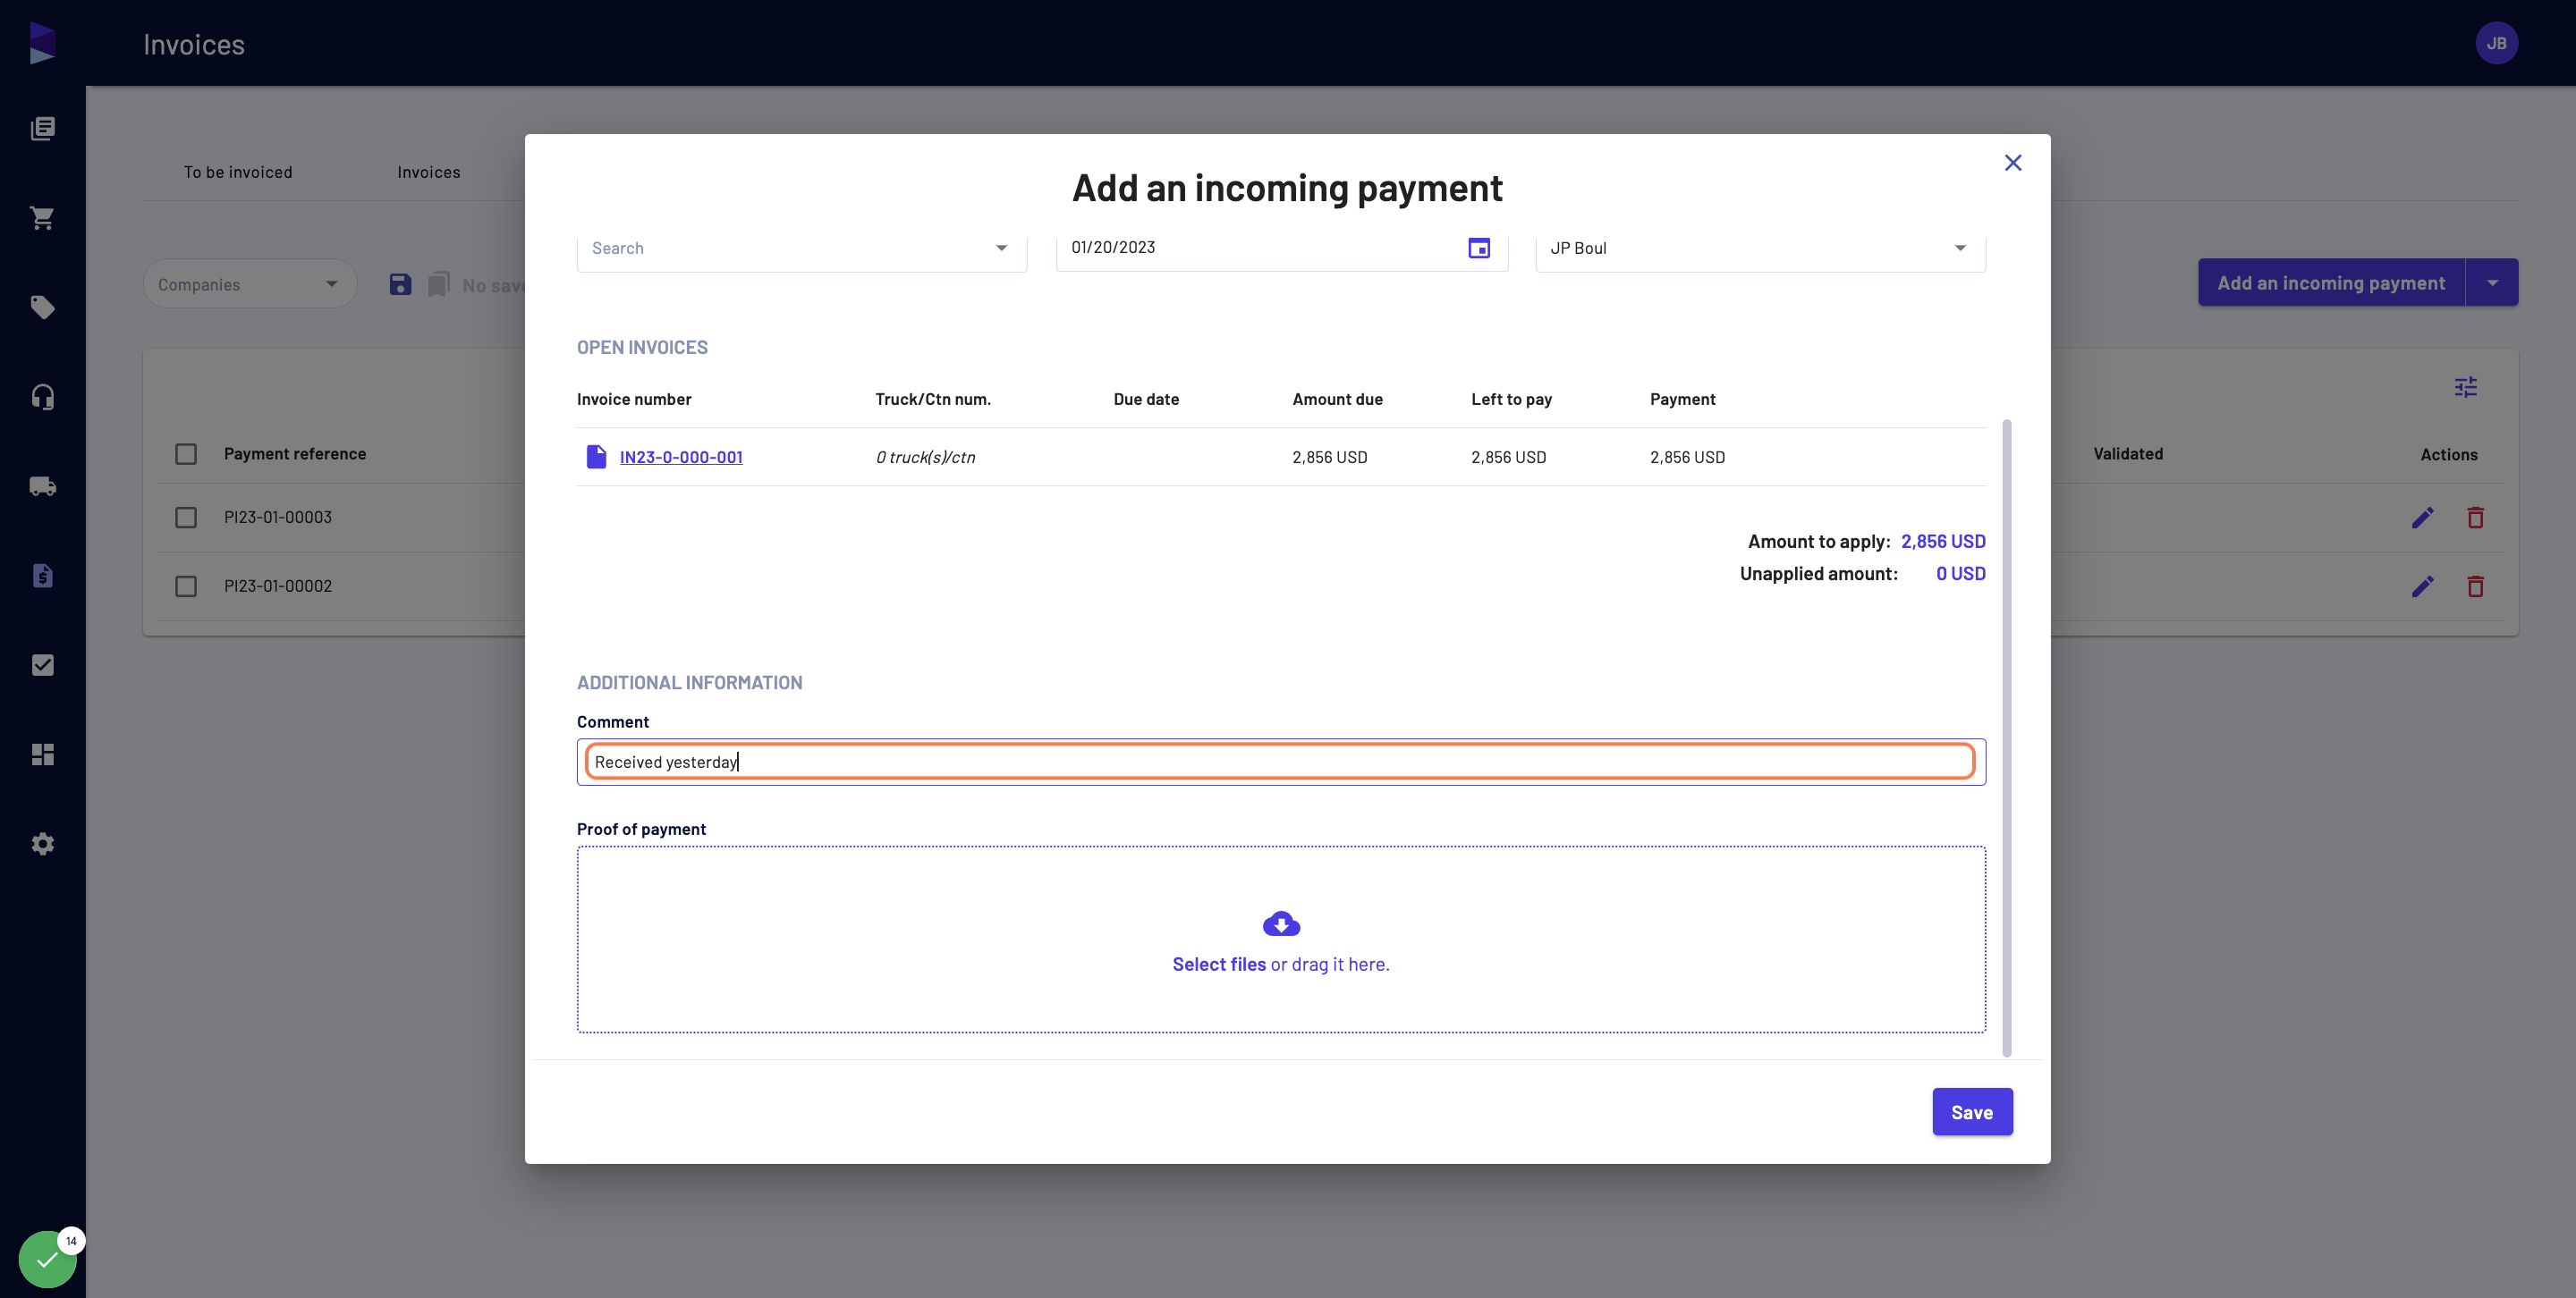Click the Payment amount 2,856 USD cell

tap(1687, 457)
